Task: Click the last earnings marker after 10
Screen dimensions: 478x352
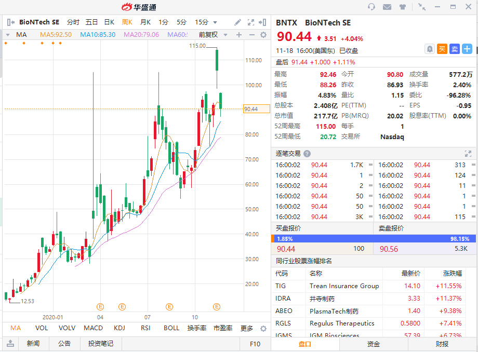Action: pyautogui.click(x=217, y=307)
